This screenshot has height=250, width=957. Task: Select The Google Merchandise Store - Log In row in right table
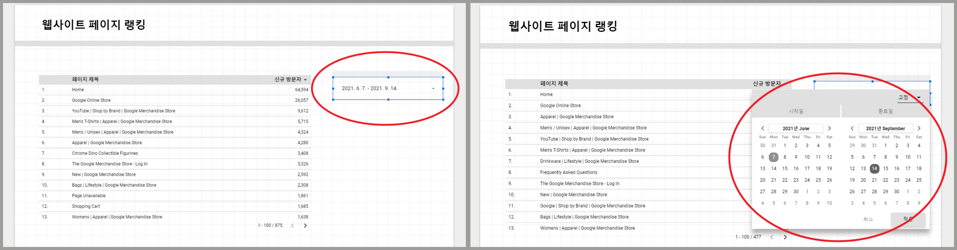point(629,184)
